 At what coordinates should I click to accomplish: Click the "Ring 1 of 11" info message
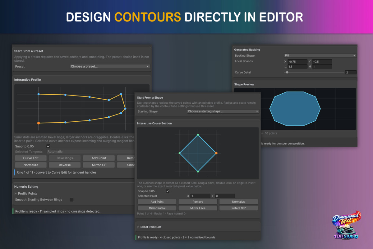57,172
